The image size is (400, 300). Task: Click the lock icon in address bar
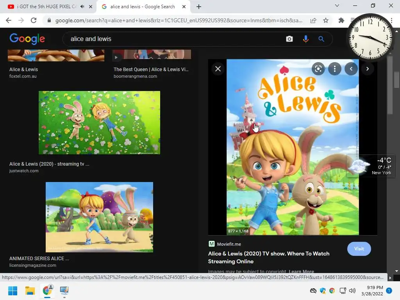(x=49, y=20)
